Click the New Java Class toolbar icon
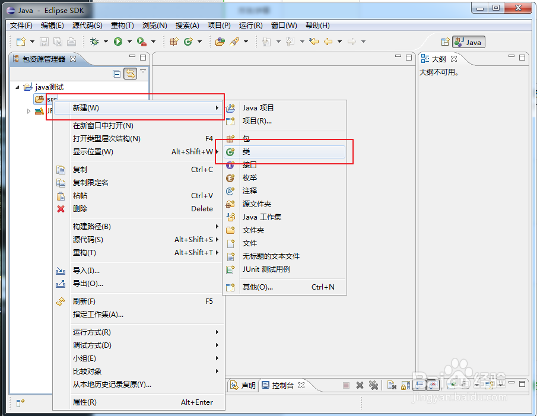This screenshot has width=537, height=416. tap(188, 42)
